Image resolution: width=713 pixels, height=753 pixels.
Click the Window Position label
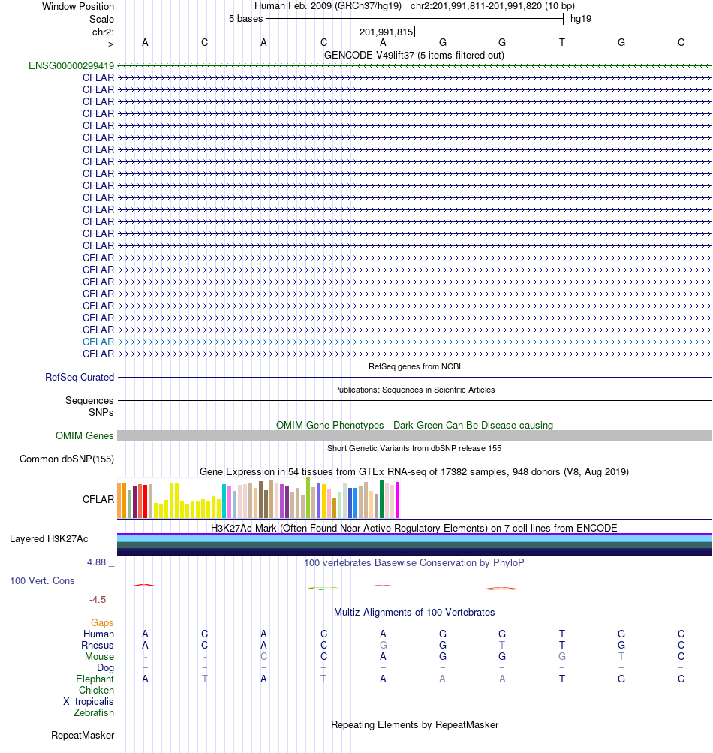tap(78, 6)
